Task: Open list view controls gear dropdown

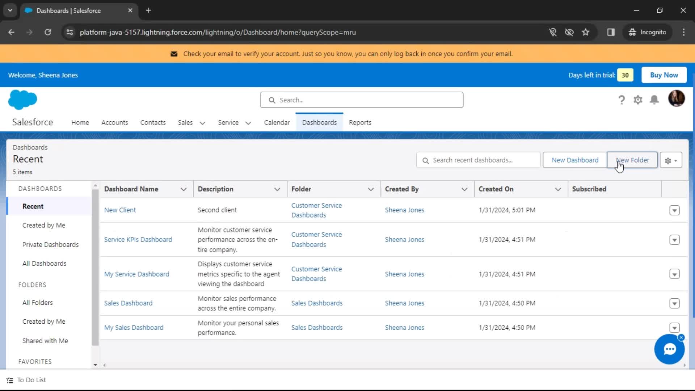Action: point(671,160)
